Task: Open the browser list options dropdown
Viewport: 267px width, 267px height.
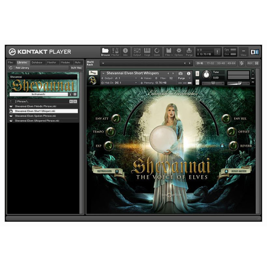Action: coord(71,102)
